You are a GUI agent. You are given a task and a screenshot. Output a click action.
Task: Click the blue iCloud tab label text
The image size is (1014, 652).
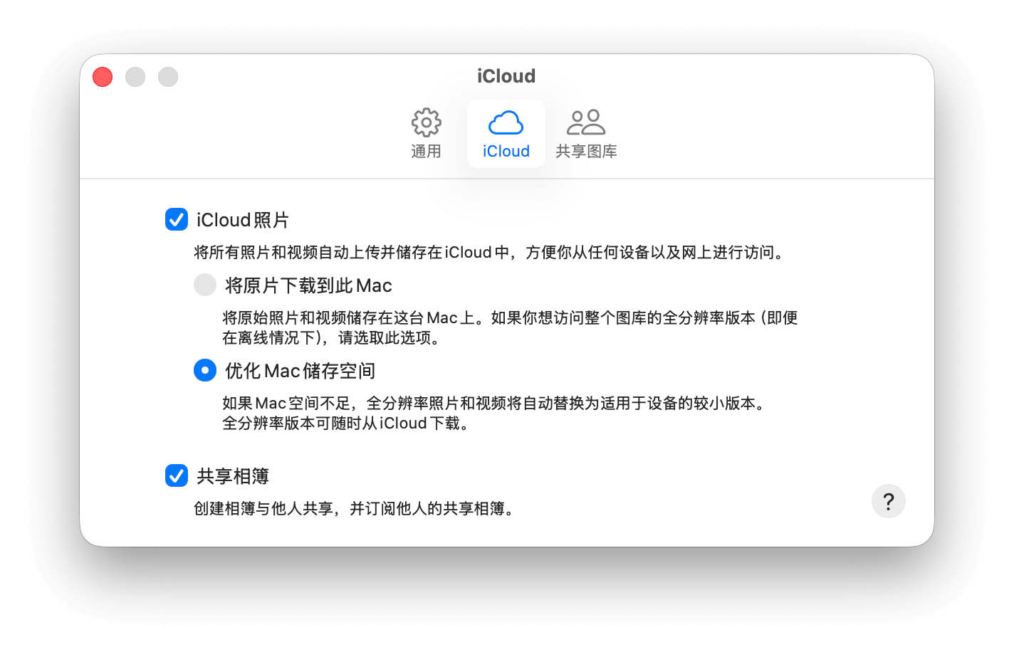pyautogui.click(x=506, y=151)
